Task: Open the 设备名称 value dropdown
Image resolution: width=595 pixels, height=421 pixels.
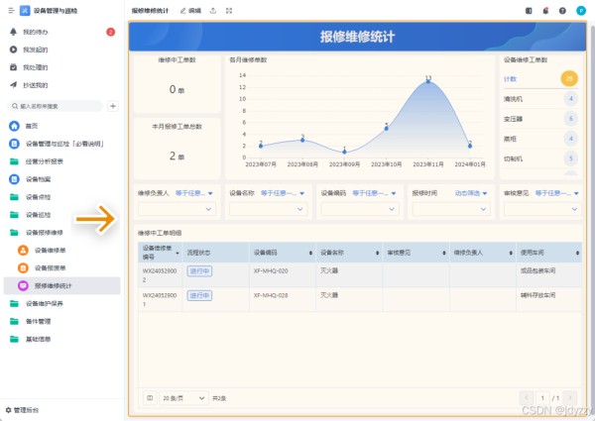Action: [269, 209]
